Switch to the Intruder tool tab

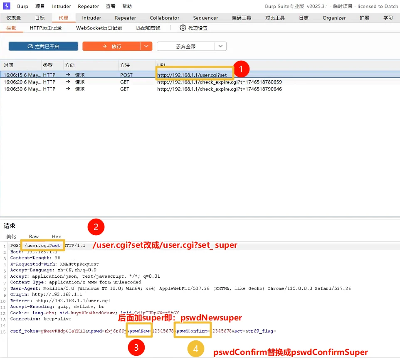point(91,18)
